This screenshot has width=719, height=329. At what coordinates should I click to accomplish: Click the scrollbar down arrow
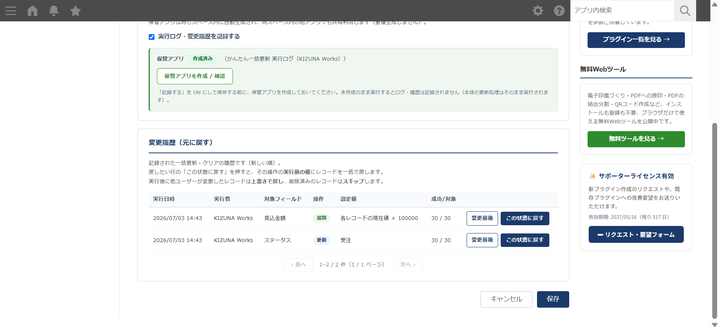click(715, 325)
